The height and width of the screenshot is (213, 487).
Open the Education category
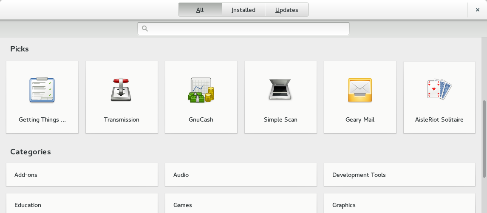click(82, 204)
